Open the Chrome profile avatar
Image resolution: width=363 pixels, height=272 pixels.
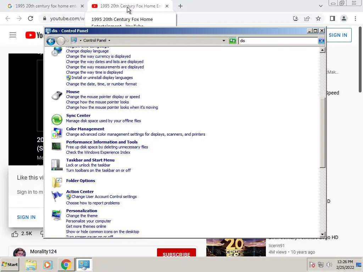click(344, 18)
